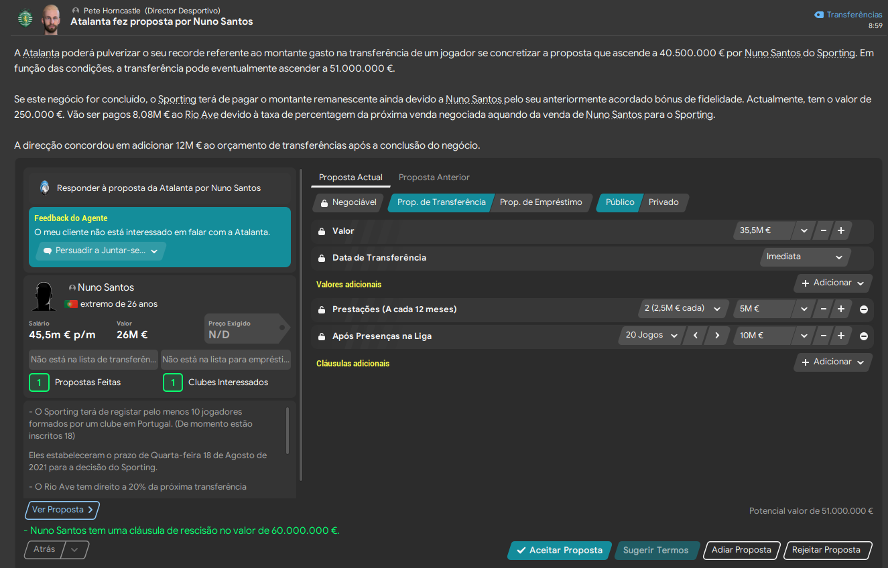
Task: Click the Transferências tag icon
Action: click(818, 15)
